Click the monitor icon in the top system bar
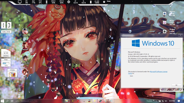184x103 pixels. pos(20,2)
